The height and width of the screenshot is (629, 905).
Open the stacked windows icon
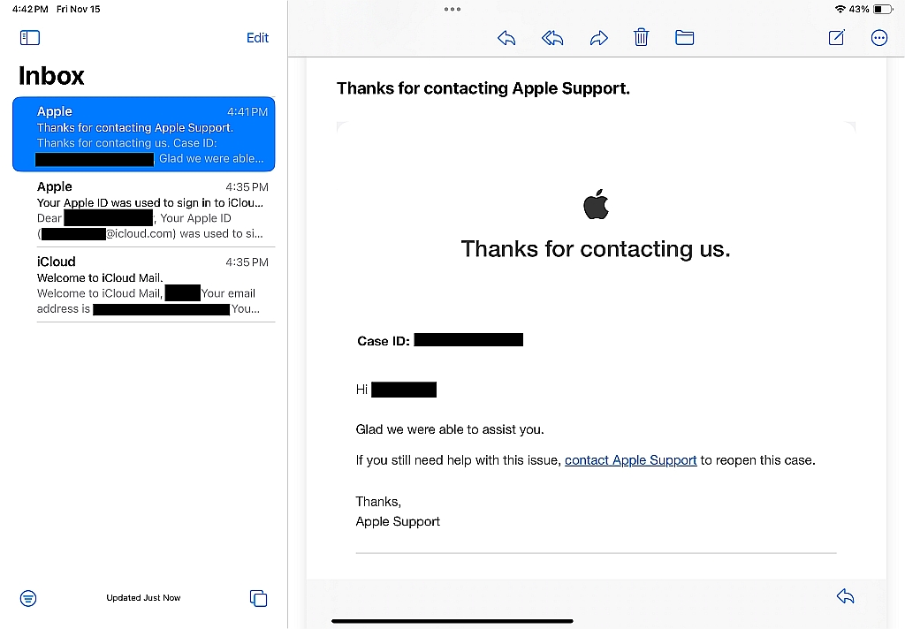259,598
